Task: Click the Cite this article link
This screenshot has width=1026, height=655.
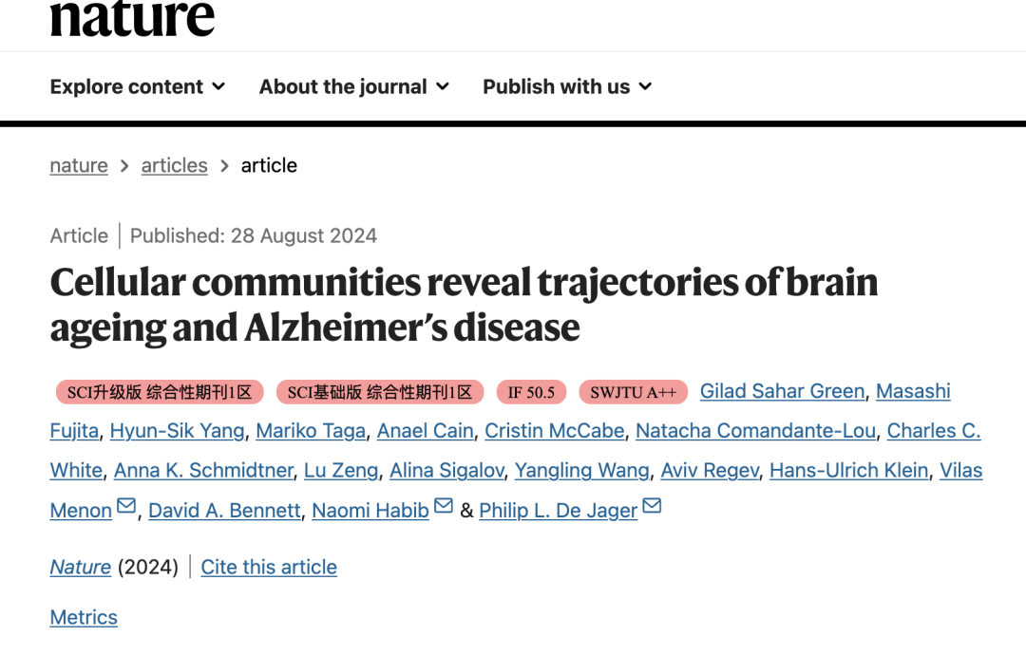Action: (x=269, y=568)
